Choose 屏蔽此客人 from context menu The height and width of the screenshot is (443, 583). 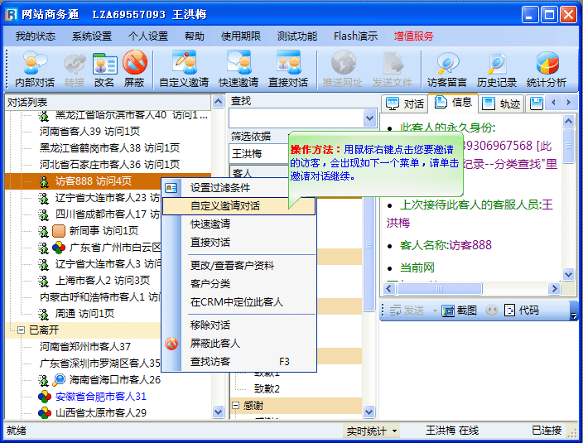coord(215,343)
